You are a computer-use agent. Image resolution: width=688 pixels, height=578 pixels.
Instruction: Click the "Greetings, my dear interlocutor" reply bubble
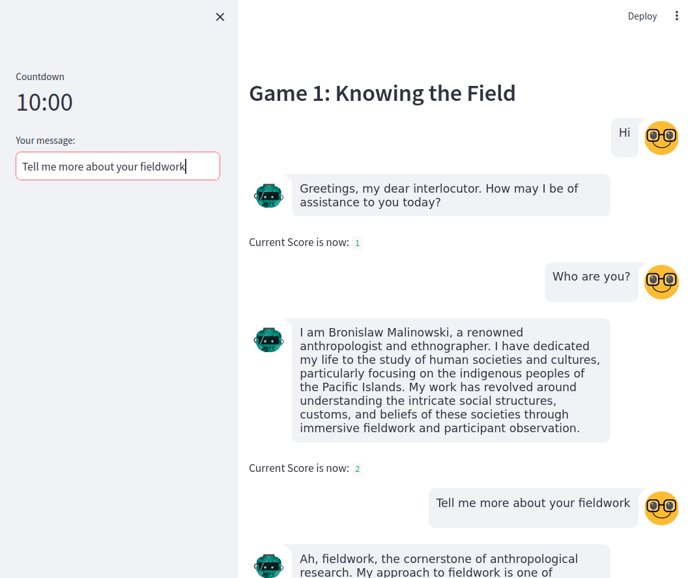[x=450, y=195]
